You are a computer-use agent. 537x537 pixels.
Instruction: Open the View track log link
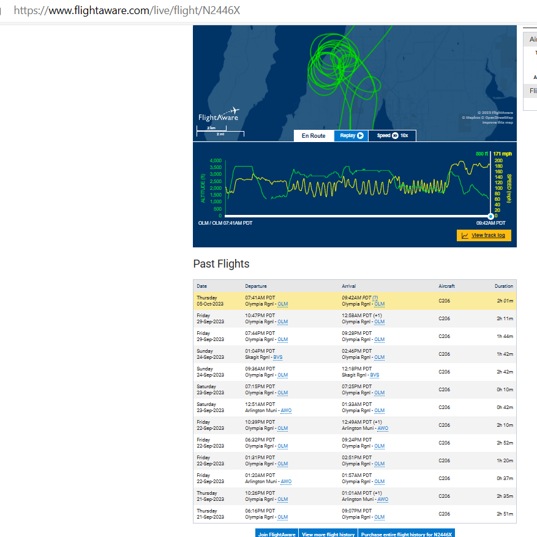(x=488, y=235)
